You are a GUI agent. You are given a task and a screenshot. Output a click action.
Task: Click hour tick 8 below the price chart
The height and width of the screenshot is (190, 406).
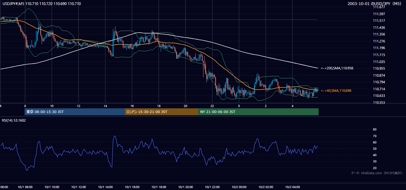(x=25, y=106)
